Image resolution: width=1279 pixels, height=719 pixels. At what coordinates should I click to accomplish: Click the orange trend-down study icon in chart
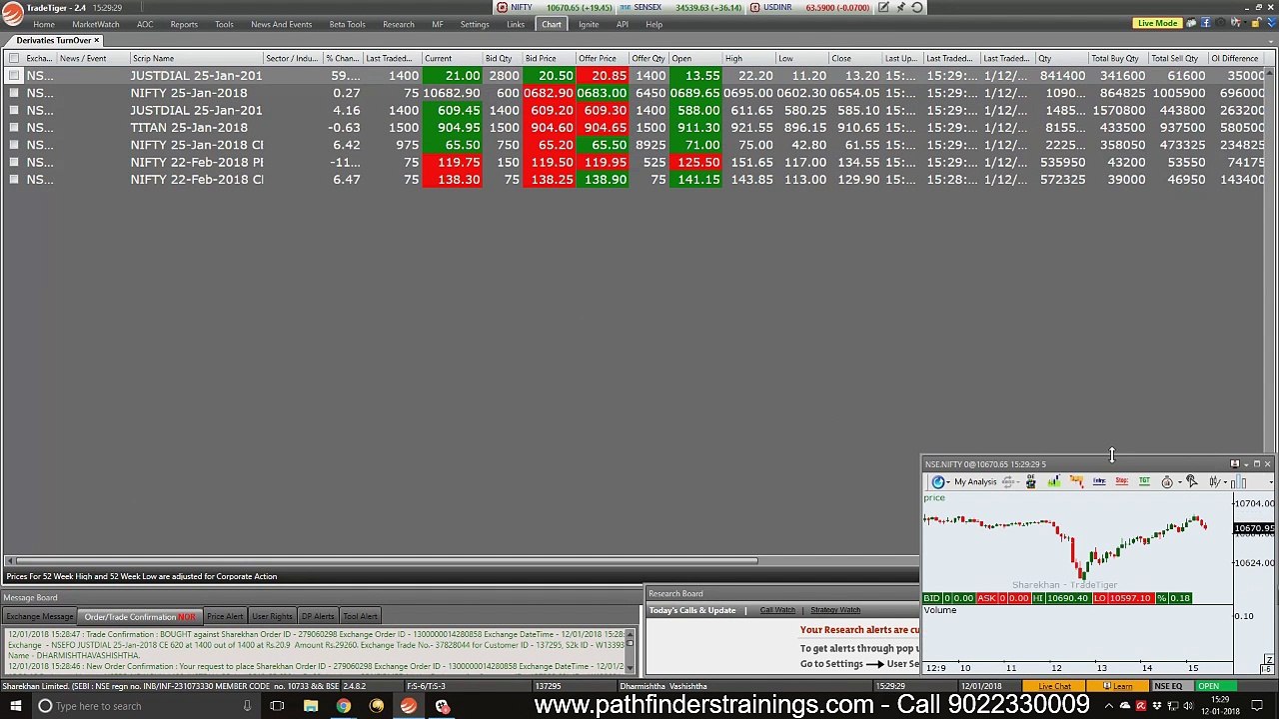[x=1076, y=482]
